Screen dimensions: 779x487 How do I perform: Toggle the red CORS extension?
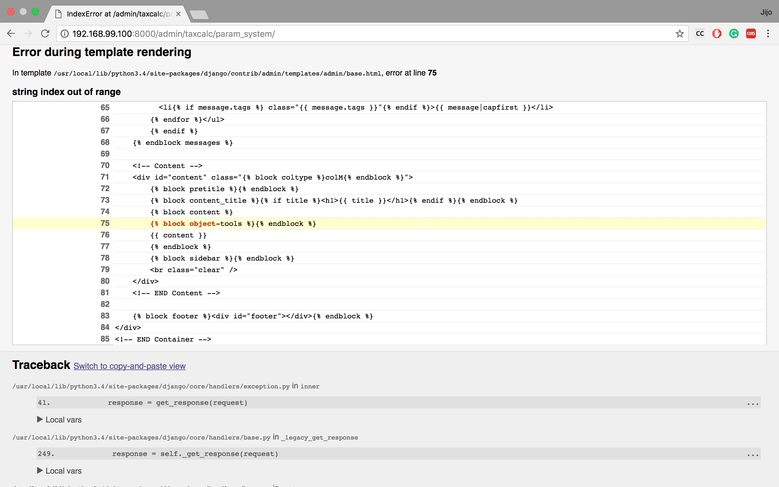point(751,33)
